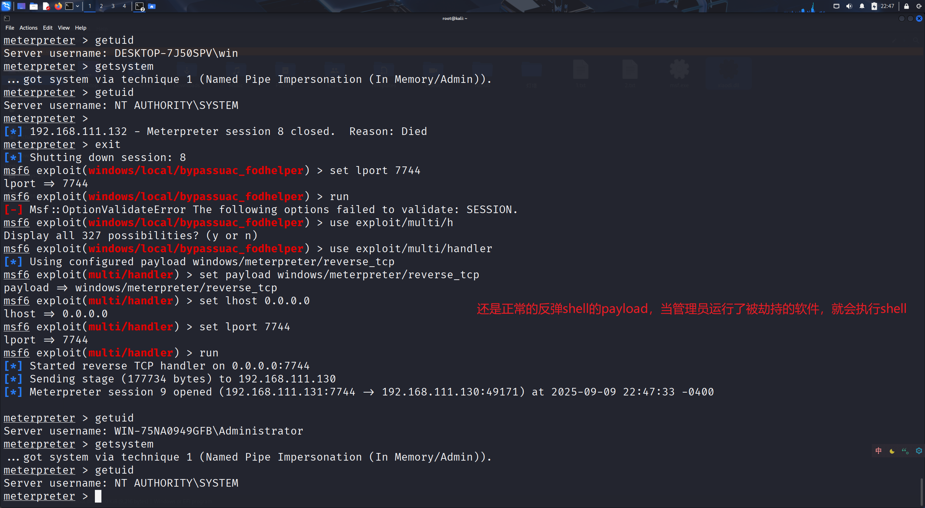Click the show desktop panel icon

pyautogui.click(x=21, y=6)
